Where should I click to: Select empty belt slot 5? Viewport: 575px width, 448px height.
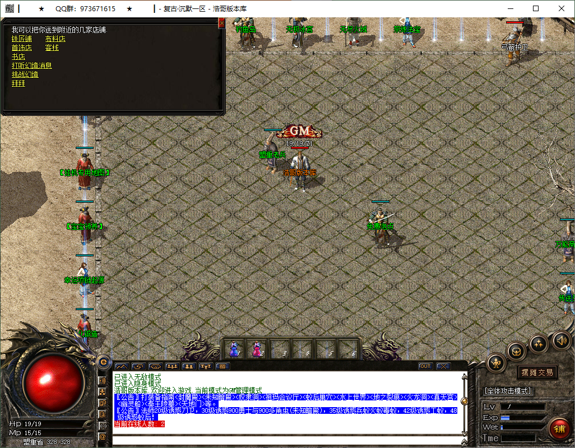[327, 348]
